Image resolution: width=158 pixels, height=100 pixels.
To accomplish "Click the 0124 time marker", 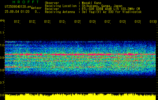I will click(x=62, y=21).
